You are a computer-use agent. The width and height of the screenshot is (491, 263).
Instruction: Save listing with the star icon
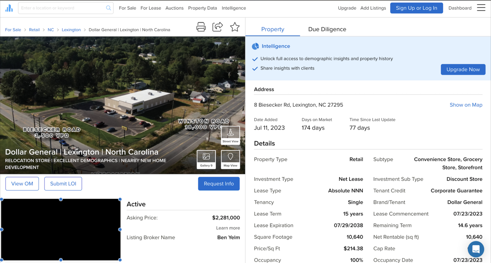235,27
